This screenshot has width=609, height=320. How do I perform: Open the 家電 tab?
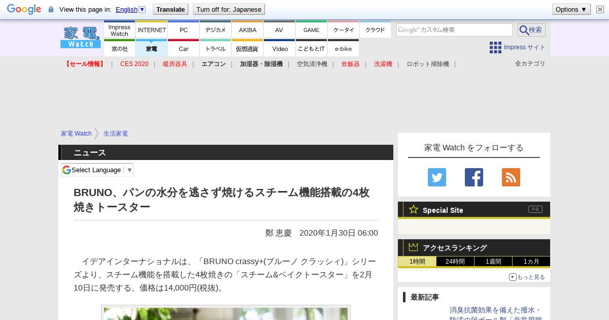(x=151, y=48)
